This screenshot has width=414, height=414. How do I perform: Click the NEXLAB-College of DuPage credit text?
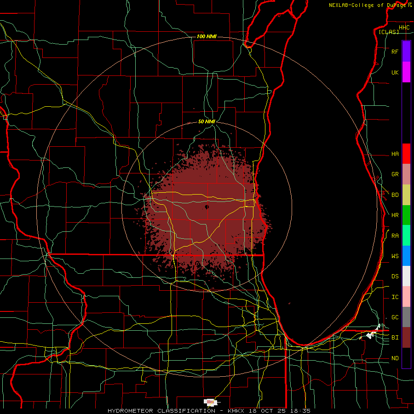(367, 5)
